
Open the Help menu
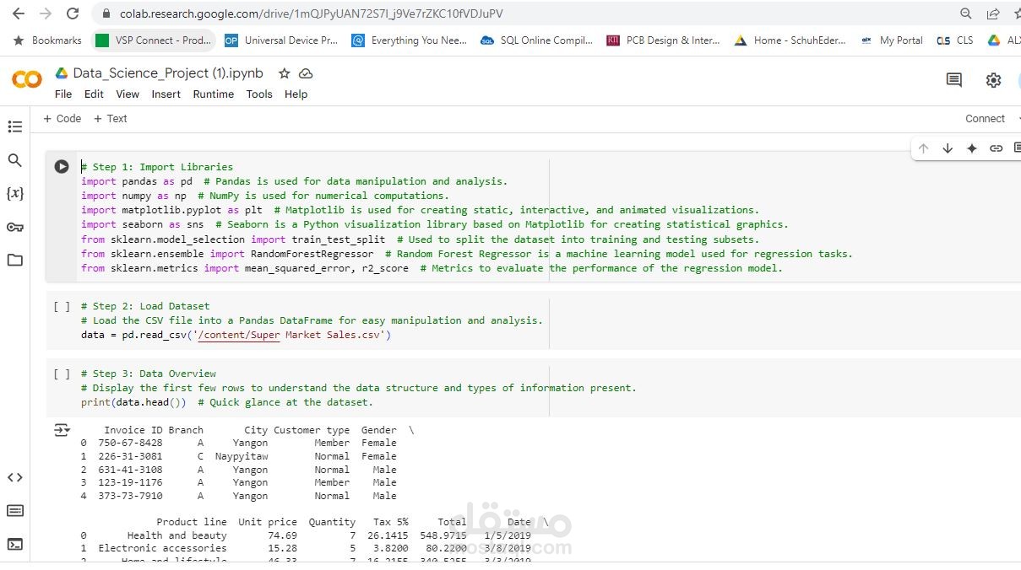296,94
